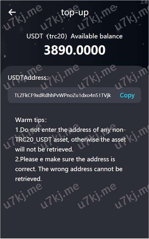Tap the USDTAddress: field label
This screenshot has height=239, width=149.
(28, 78)
